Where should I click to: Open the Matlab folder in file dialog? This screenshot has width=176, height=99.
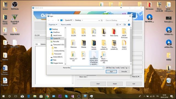click(x=84, y=44)
